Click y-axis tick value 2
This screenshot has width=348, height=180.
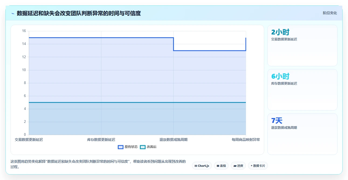pos(25,122)
